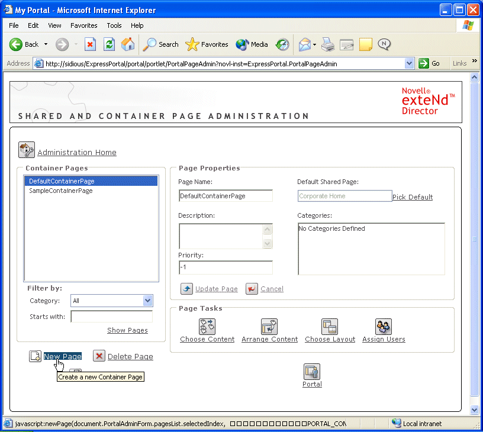Click the Print toolbar icon
The width and height of the screenshot is (483, 432).
pyautogui.click(x=328, y=44)
